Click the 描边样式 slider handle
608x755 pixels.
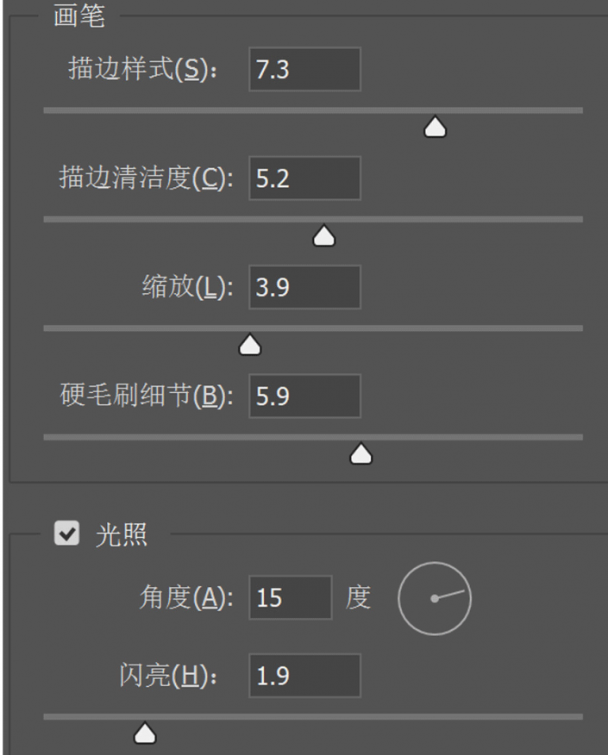coord(436,128)
